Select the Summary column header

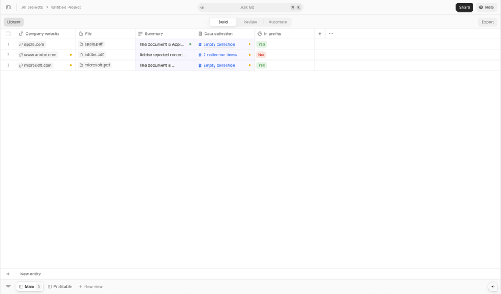165,34
